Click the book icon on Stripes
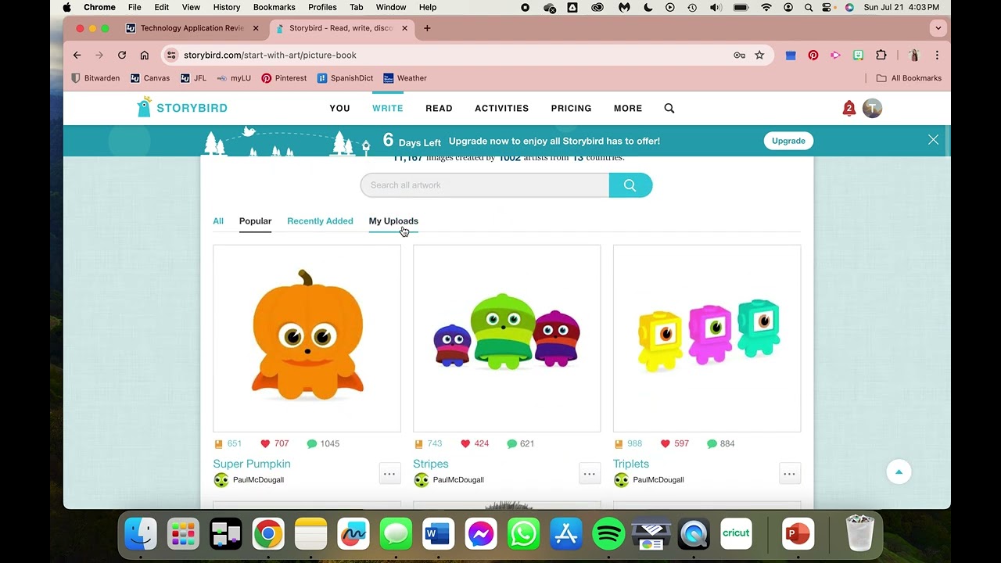This screenshot has height=563, width=1001. 418,443
